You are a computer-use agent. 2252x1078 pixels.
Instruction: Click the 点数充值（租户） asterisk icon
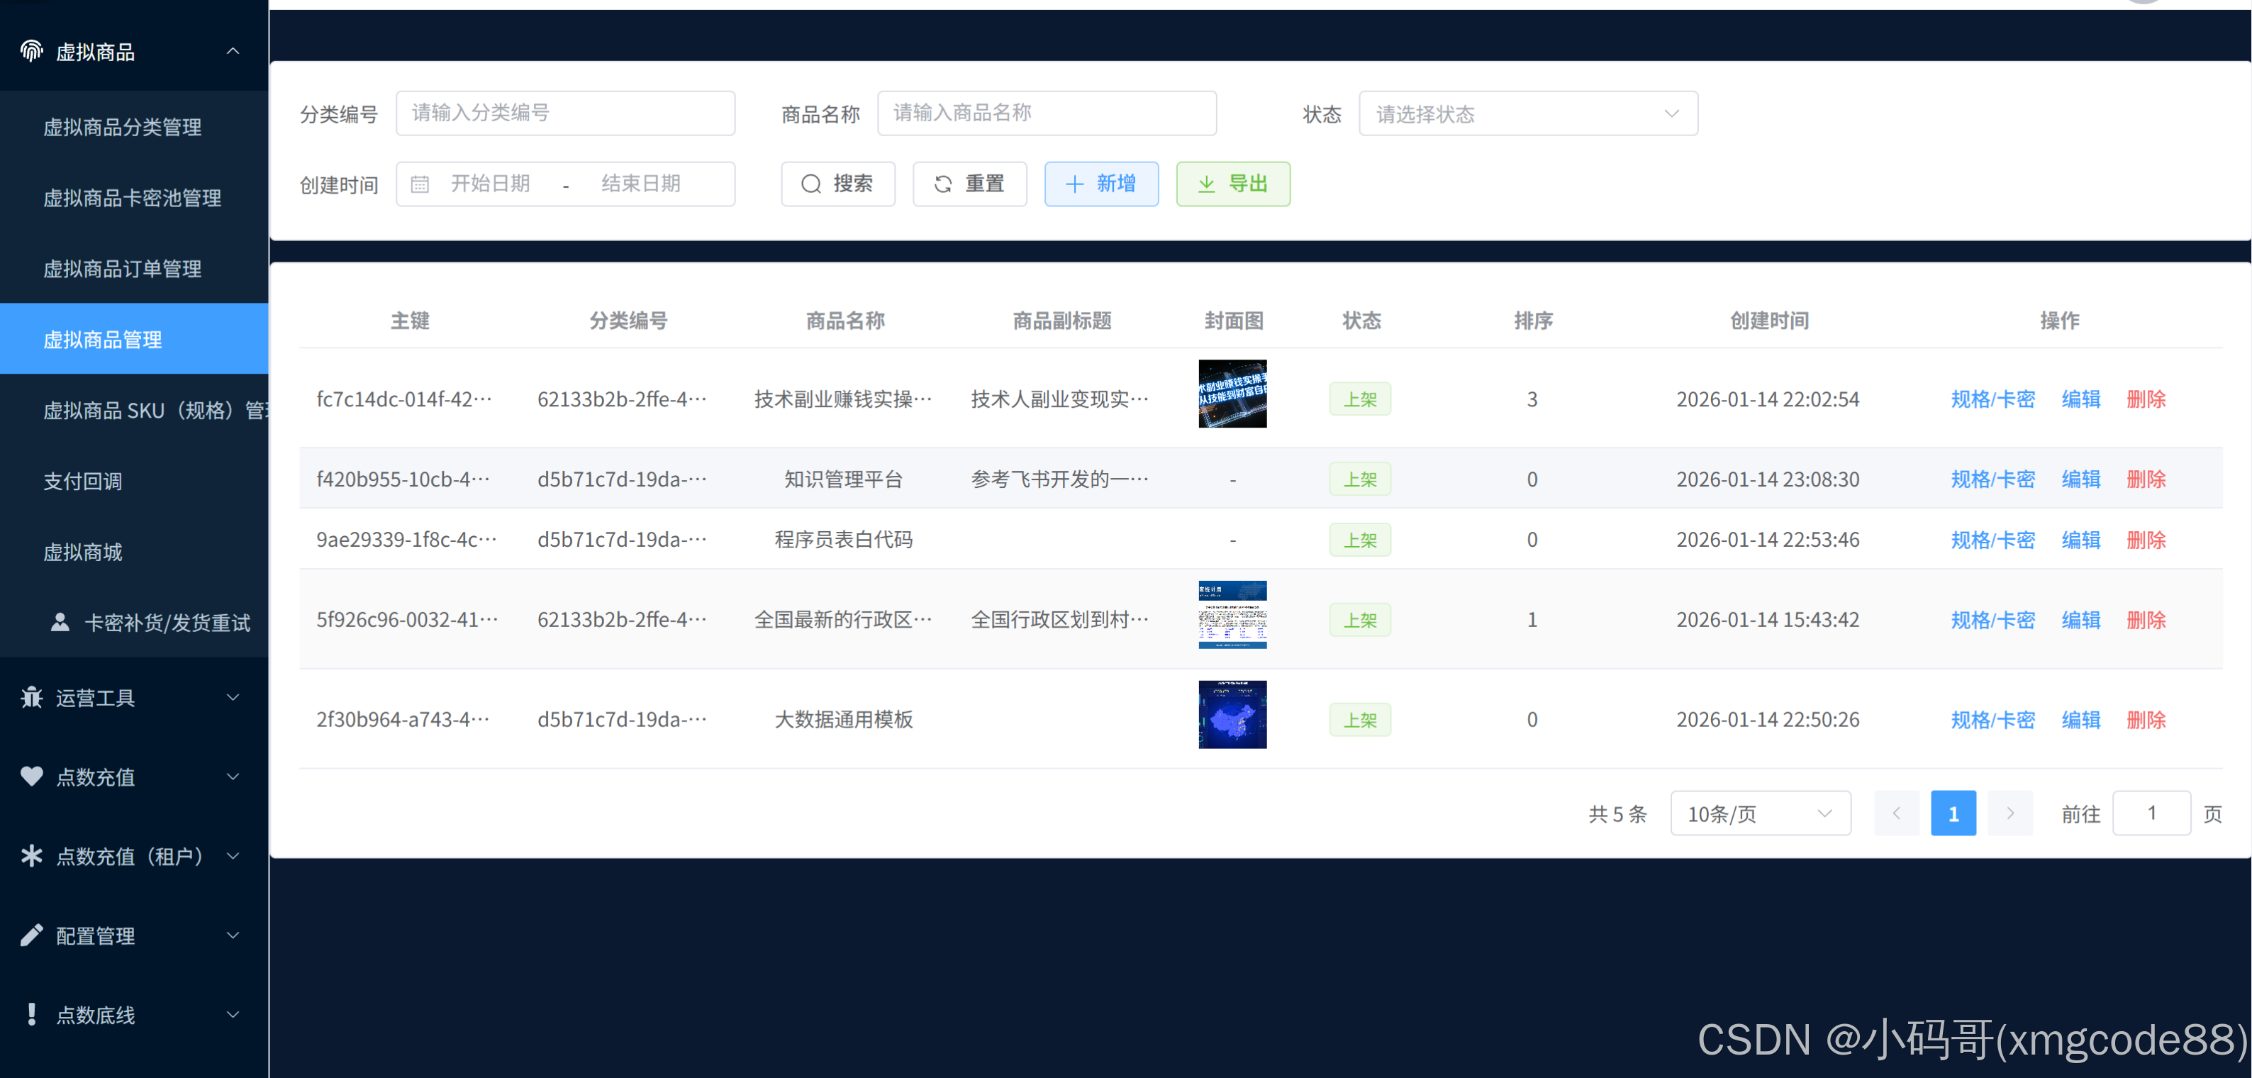tap(31, 856)
